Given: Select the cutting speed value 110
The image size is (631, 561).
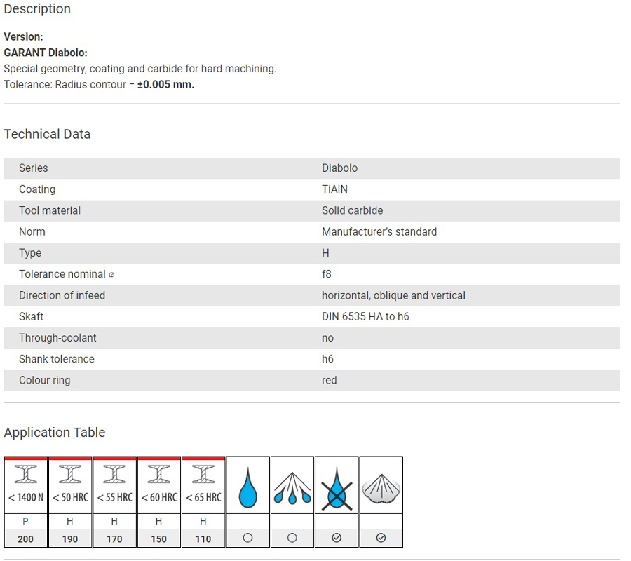Looking at the screenshot, I should pyautogui.click(x=203, y=540).
